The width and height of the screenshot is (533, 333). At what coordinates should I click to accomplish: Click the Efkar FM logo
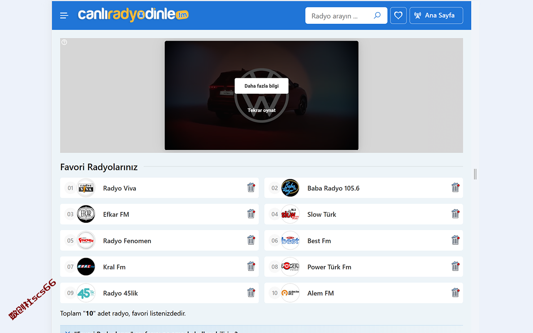coord(86,214)
